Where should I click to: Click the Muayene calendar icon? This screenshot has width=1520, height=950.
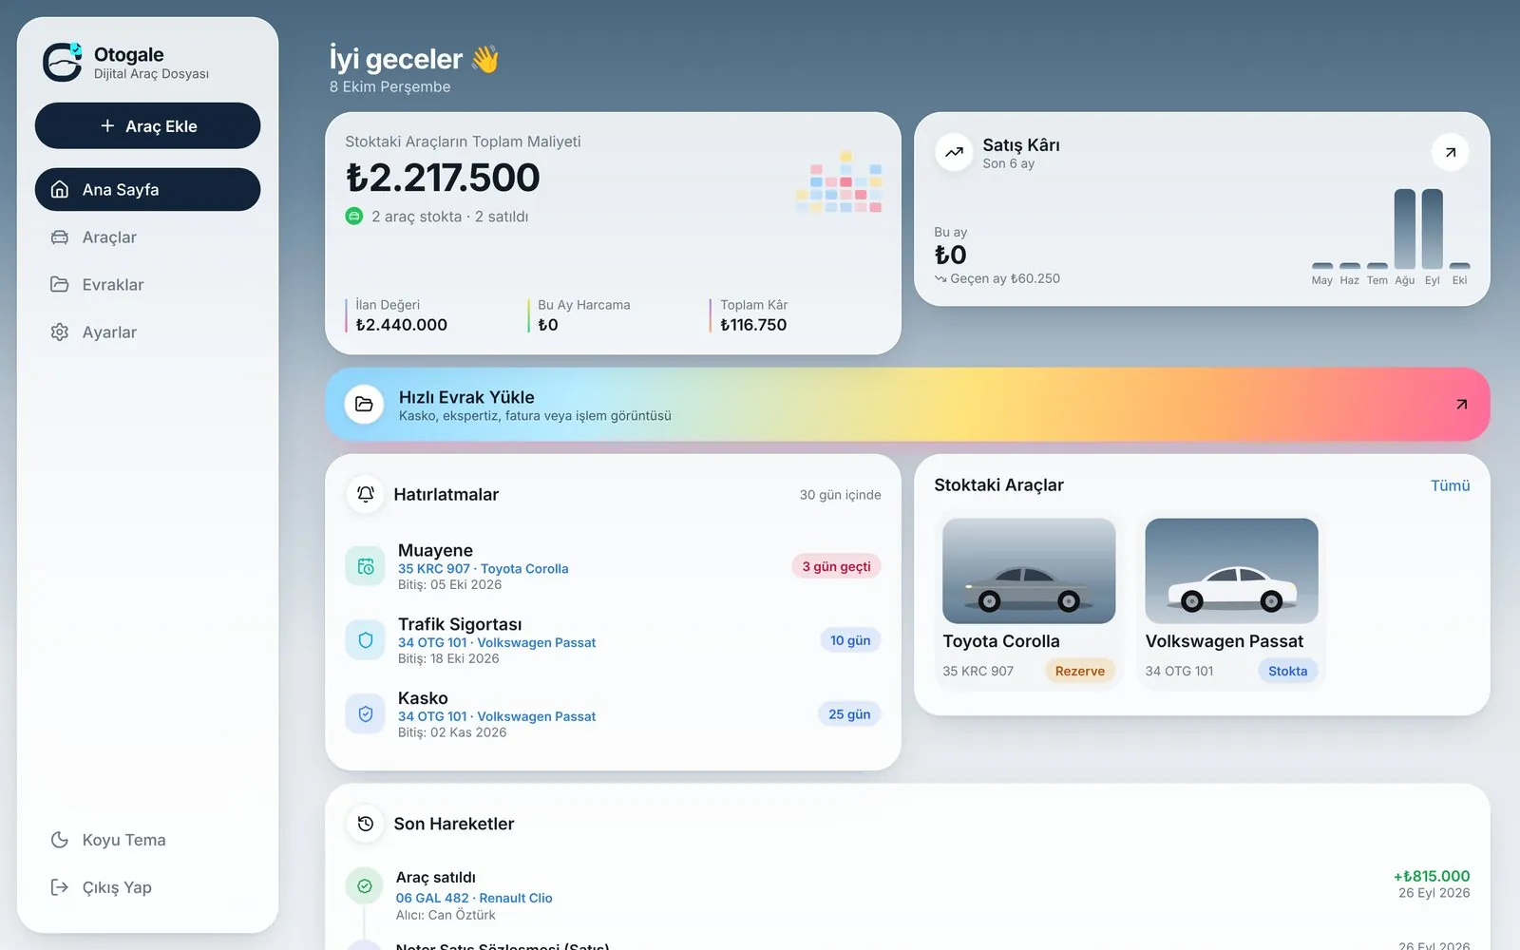click(x=365, y=566)
